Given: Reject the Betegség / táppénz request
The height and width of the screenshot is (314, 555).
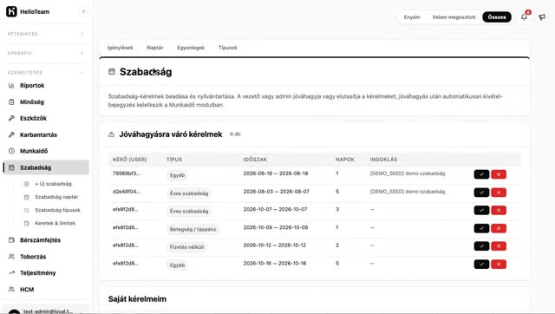Looking at the screenshot, I should (x=499, y=228).
